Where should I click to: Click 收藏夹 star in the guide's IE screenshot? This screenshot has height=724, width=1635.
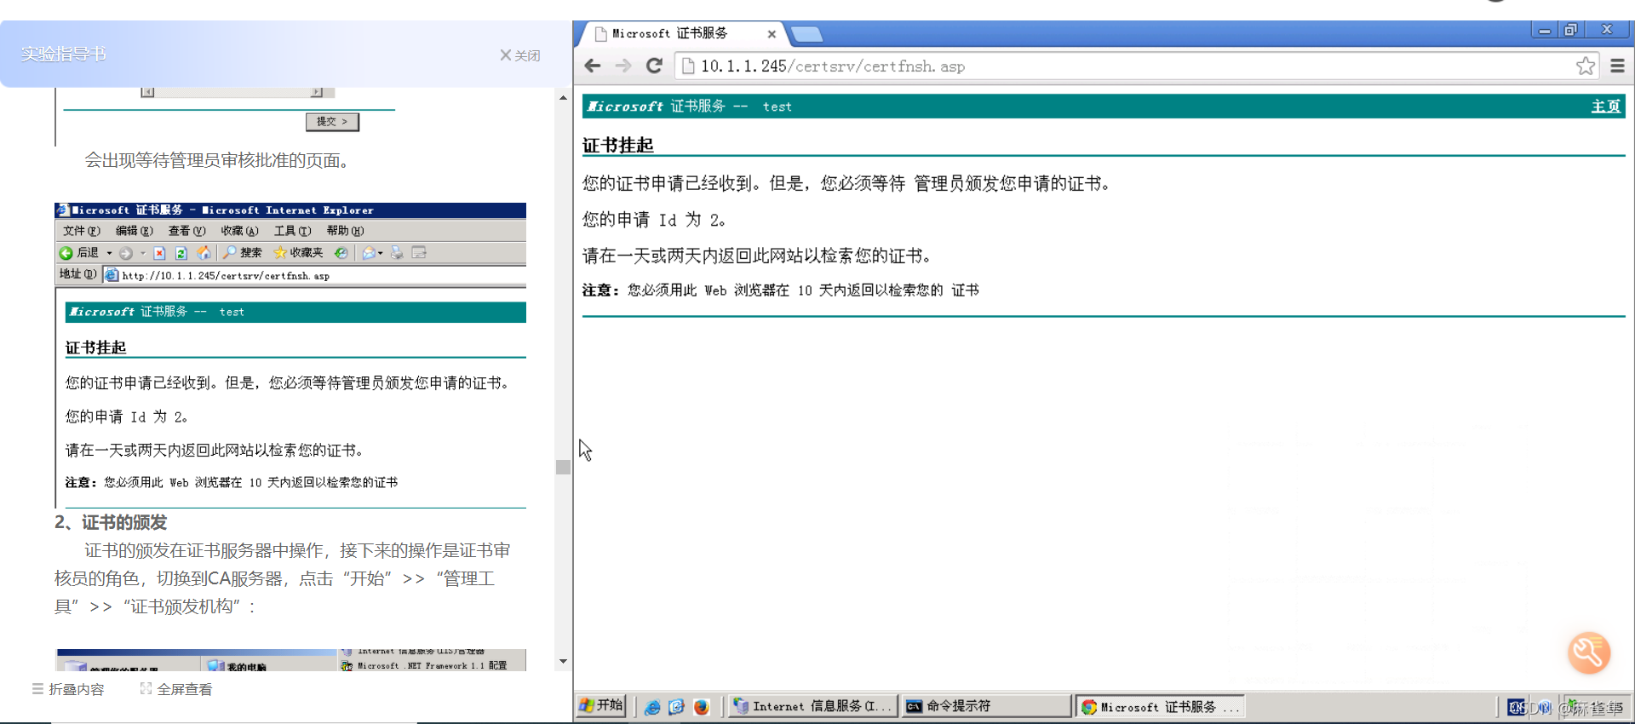tap(298, 253)
